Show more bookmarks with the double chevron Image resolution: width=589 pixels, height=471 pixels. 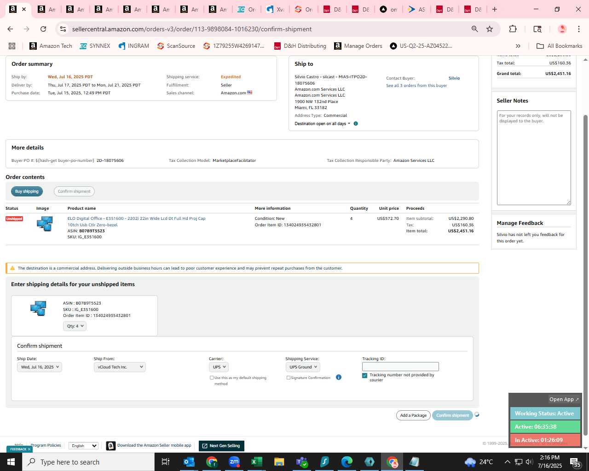[x=518, y=46]
